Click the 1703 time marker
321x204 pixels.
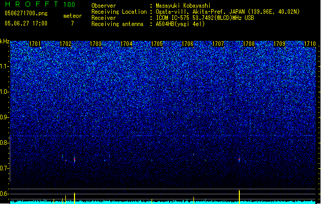tap(96, 44)
